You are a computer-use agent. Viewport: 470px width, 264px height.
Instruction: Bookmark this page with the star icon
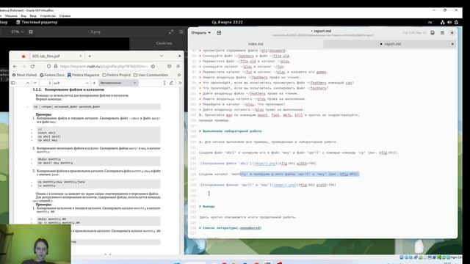(153, 66)
